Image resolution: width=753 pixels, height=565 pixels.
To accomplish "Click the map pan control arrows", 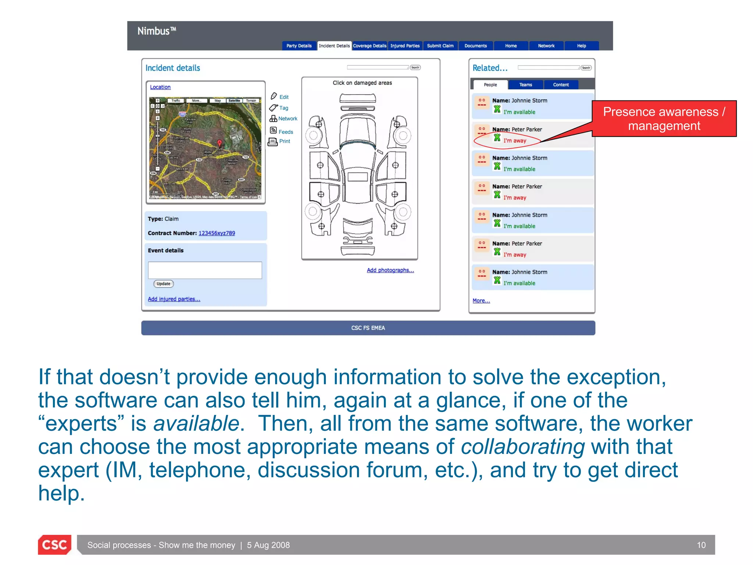I will tap(157, 106).
